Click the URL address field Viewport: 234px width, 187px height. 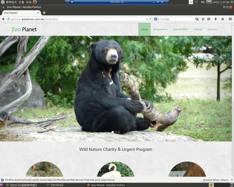click(77, 19)
